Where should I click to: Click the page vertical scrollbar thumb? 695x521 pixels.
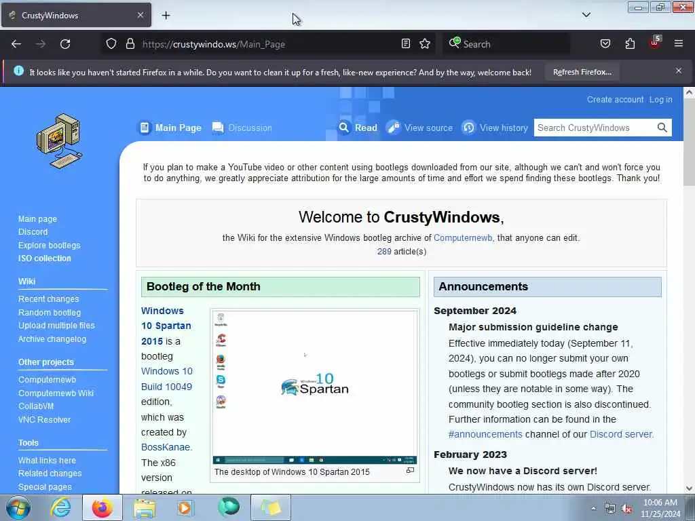689,143
